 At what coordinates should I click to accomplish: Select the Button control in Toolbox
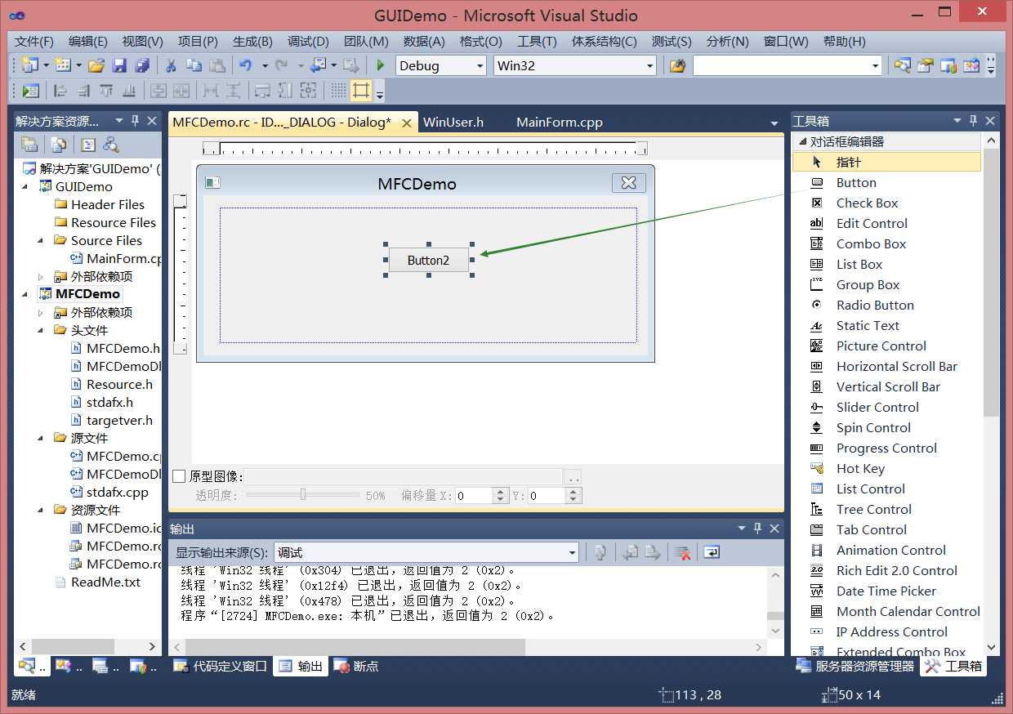point(886,182)
